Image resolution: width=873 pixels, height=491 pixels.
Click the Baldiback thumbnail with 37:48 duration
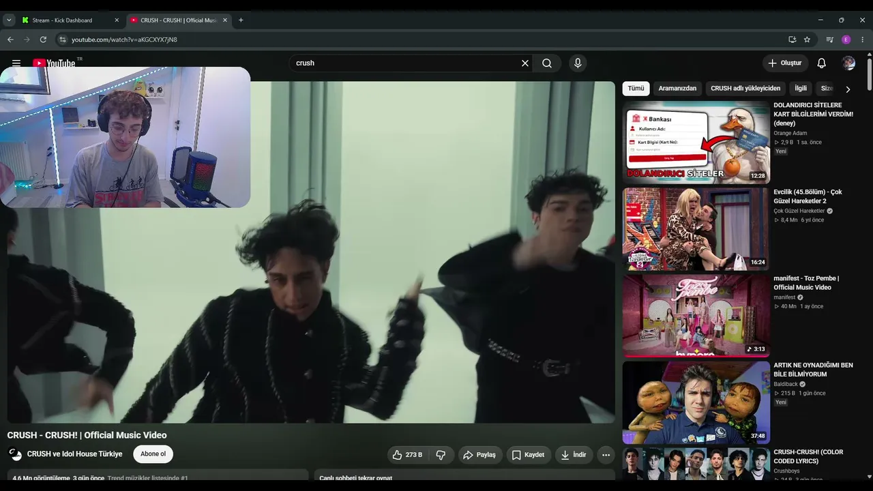pos(696,402)
